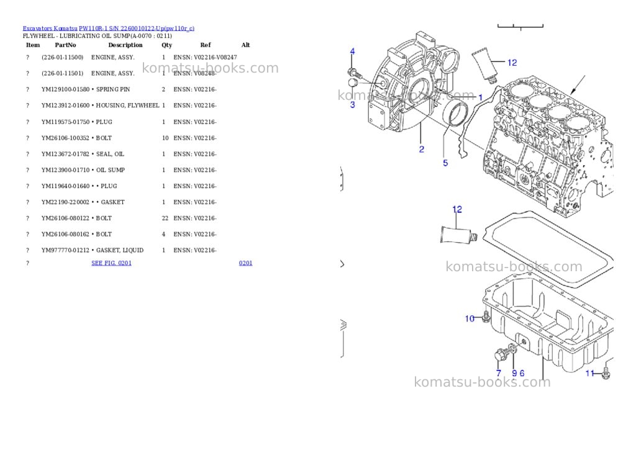
Task: Select part number YM123912-01600
Action: pos(65,106)
